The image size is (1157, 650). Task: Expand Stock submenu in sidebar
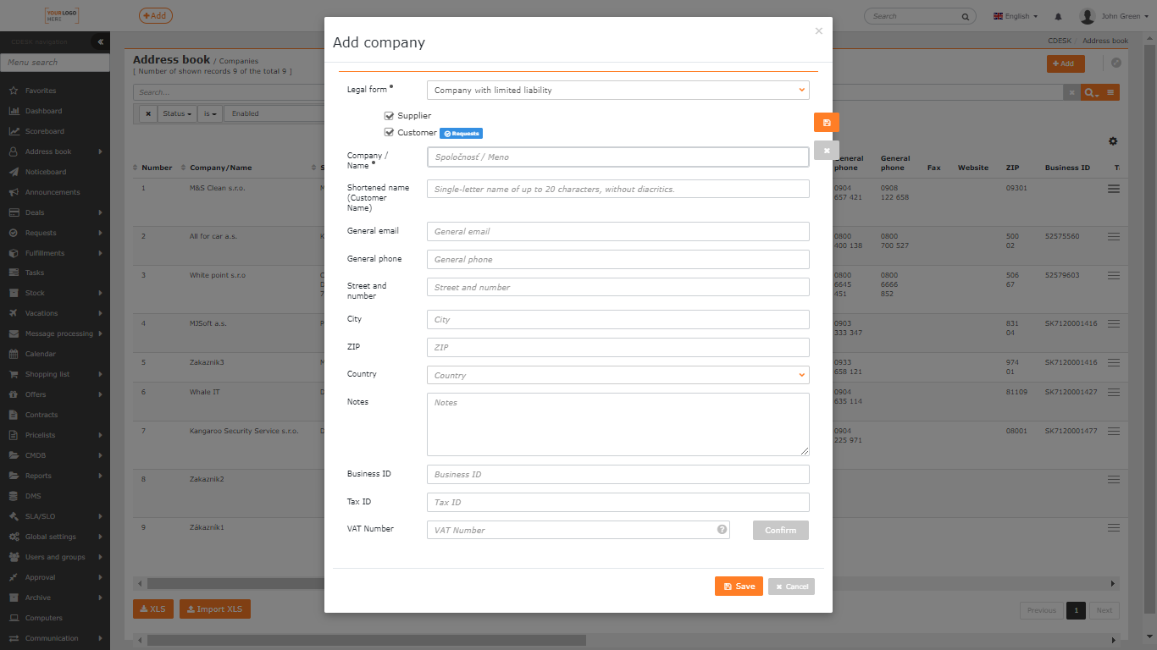100,293
